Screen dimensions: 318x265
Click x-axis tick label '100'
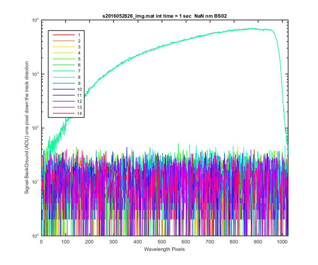[x=65, y=242]
